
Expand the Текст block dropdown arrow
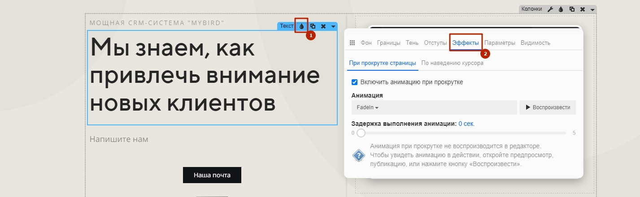(x=333, y=27)
